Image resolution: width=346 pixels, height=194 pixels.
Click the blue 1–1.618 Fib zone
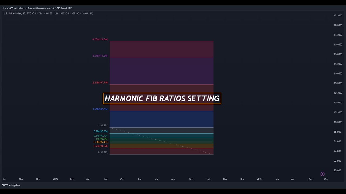click(161, 119)
